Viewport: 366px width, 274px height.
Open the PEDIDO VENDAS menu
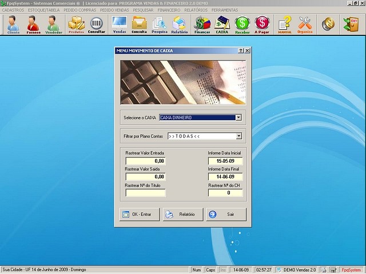coord(114,10)
